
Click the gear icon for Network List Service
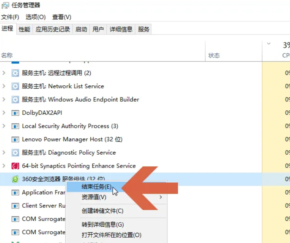coord(15,86)
